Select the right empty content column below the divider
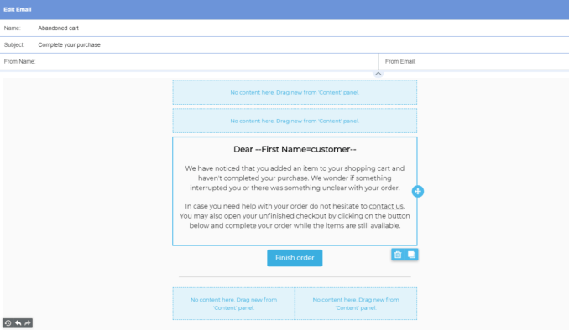 [356, 303]
